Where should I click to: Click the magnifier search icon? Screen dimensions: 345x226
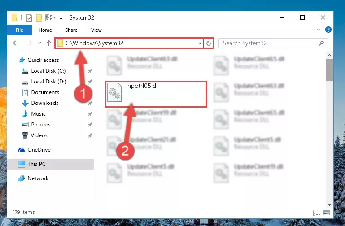321,43
